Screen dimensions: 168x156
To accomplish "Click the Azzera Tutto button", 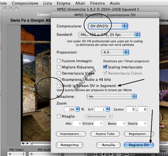I will 105,134.
